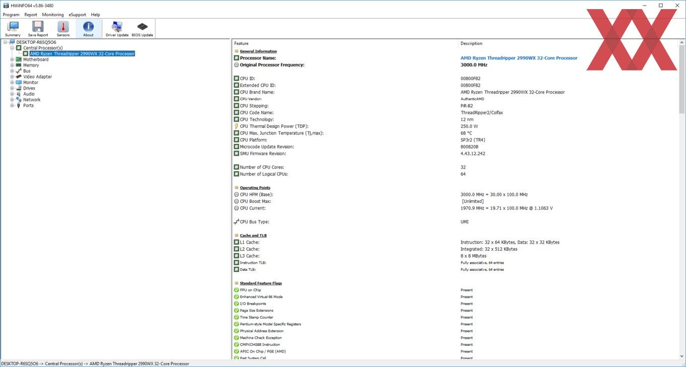Screen dimensions: 686x367
Task: Open the Monitoring menu
Action: click(x=53, y=15)
